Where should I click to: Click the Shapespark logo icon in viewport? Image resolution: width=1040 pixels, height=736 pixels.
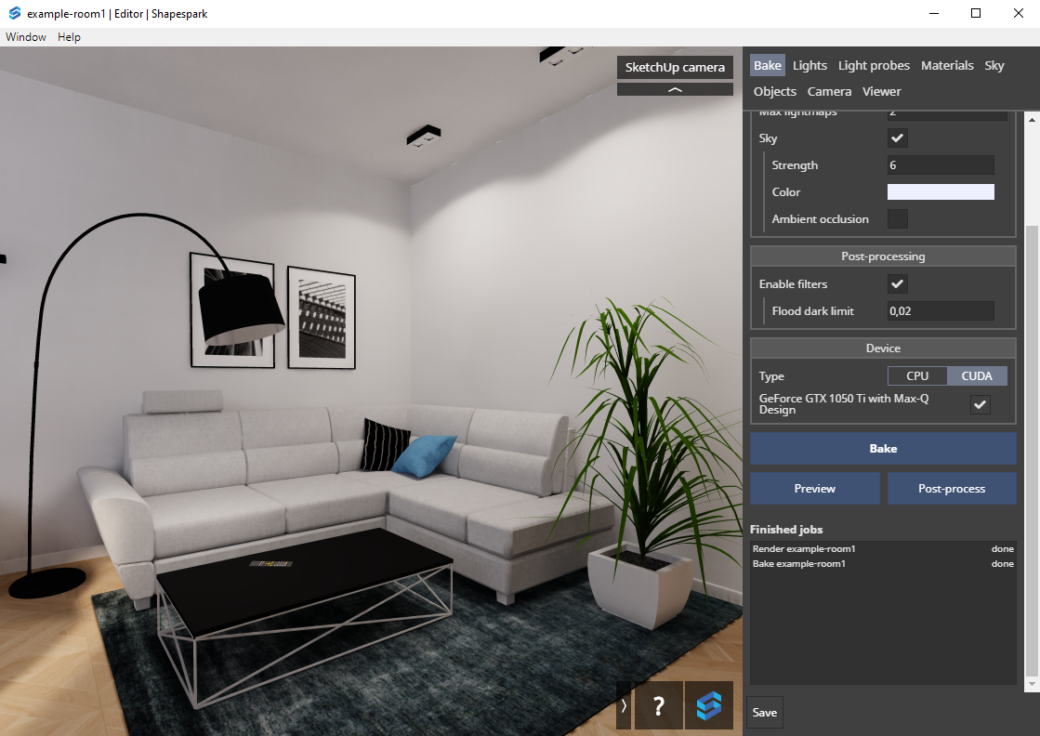[x=708, y=705]
